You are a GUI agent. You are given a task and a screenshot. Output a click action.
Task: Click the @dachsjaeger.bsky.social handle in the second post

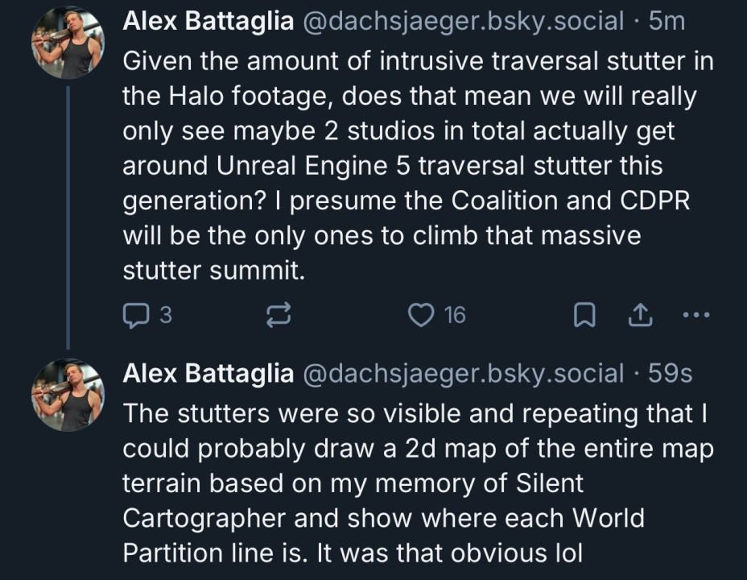(x=462, y=373)
